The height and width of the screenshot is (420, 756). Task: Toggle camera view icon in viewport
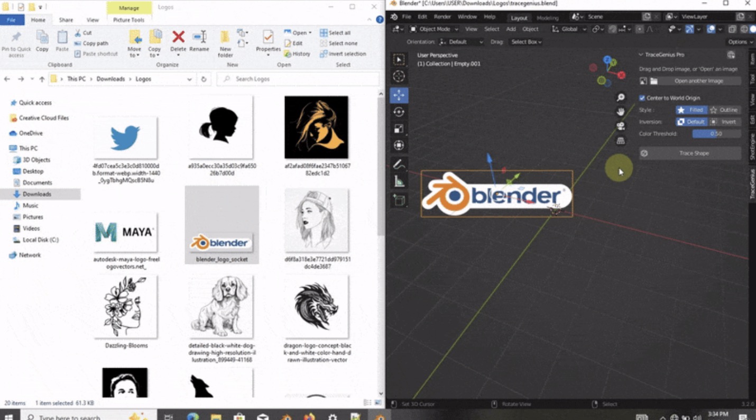point(621,126)
